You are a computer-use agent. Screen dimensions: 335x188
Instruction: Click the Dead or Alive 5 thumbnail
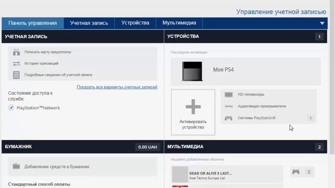coord(180,174)
